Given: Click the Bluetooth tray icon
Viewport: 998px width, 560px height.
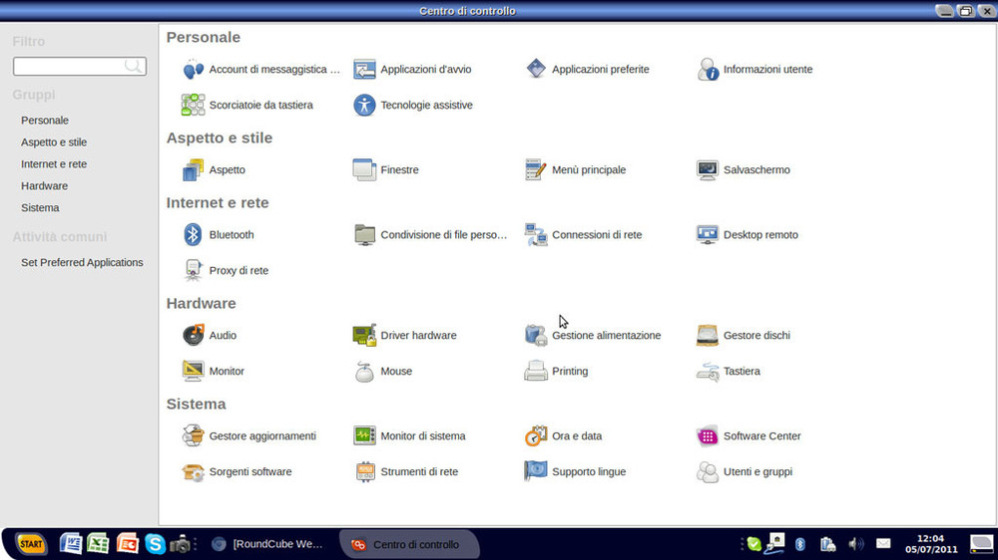Looking at the screenshot, I should [x=800, y=544].
